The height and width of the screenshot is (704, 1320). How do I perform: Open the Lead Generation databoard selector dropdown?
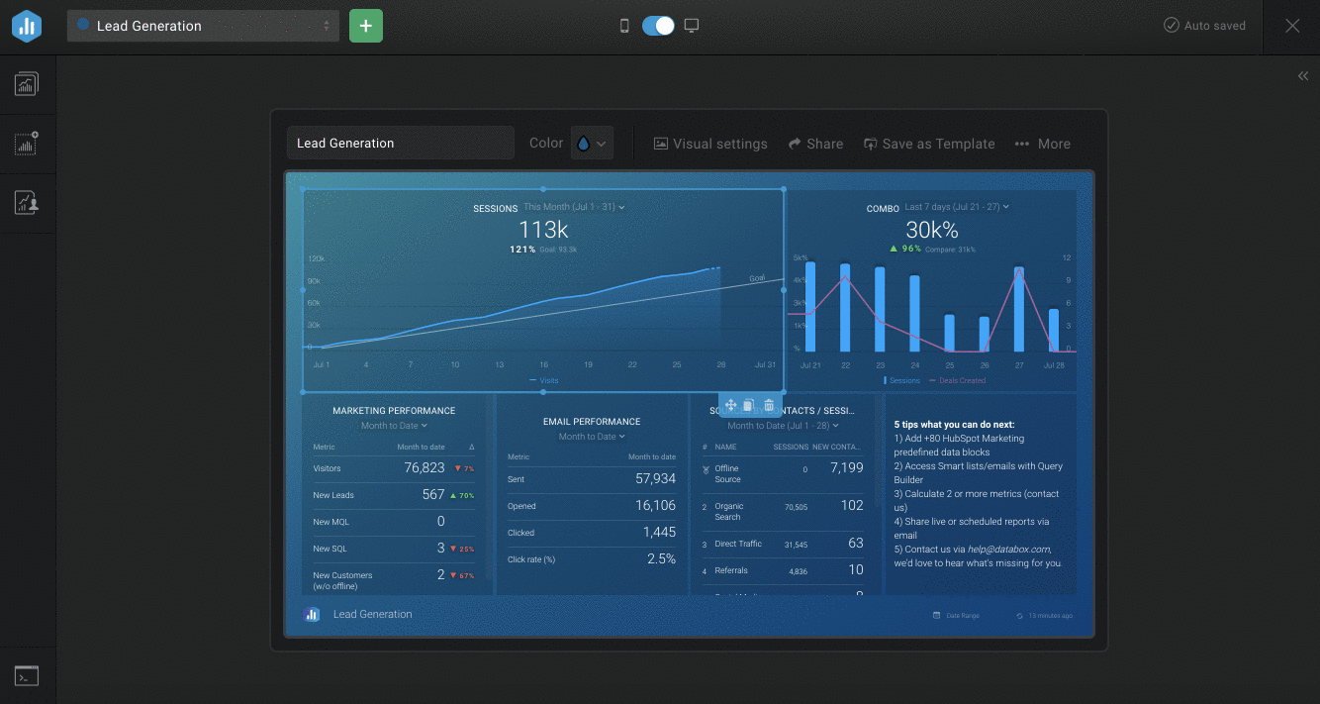click(203, 26)
